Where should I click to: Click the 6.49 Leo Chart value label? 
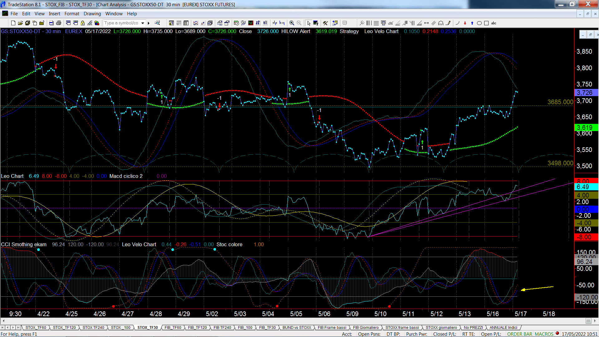point(586,187)
